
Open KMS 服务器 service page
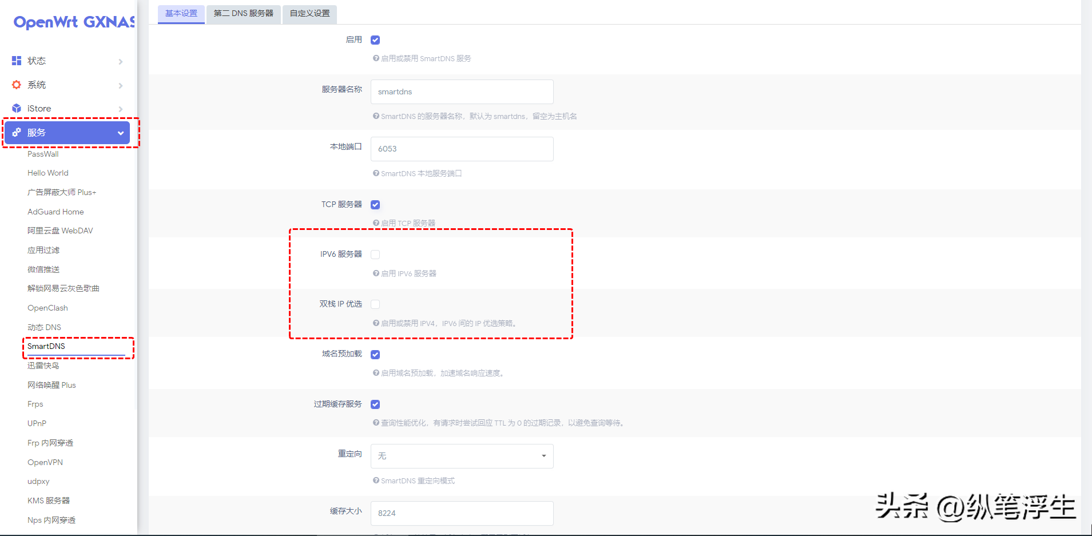click(x=49, y=501)
